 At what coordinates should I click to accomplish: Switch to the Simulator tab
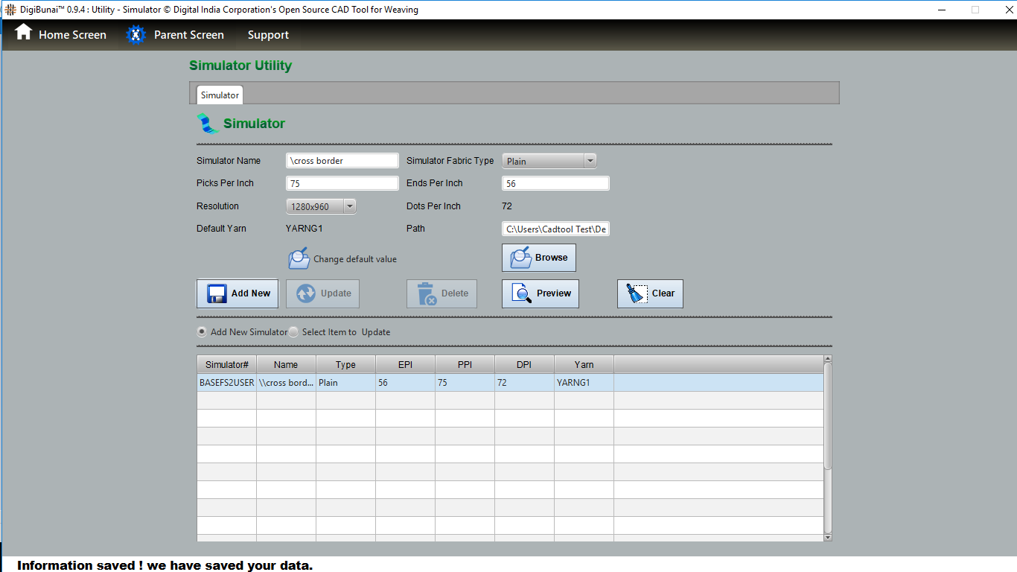click(x=220, y=95)
